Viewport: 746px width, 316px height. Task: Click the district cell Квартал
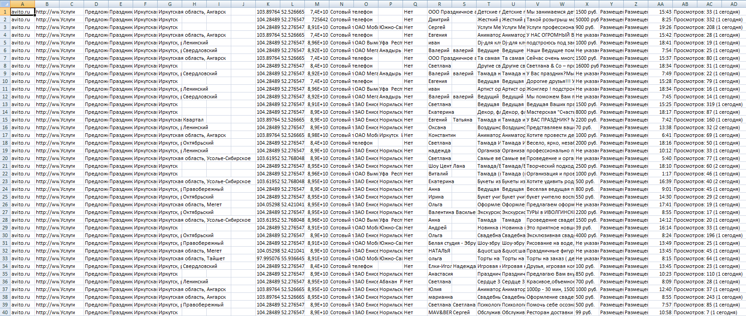(194, 120)
